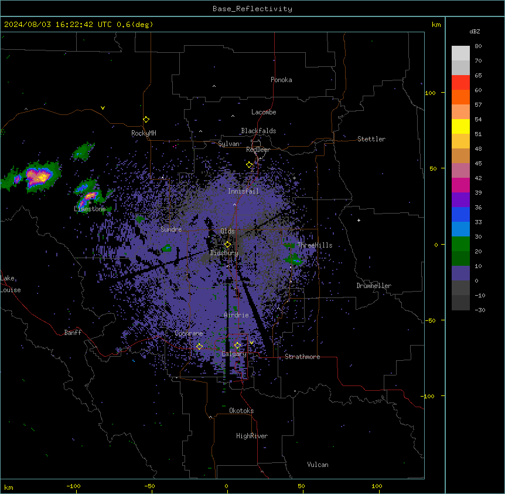The width and height of the screenshot is (505, 494).
Task: Click the yellow diamond marker above RockyMH
Action: 146,120
